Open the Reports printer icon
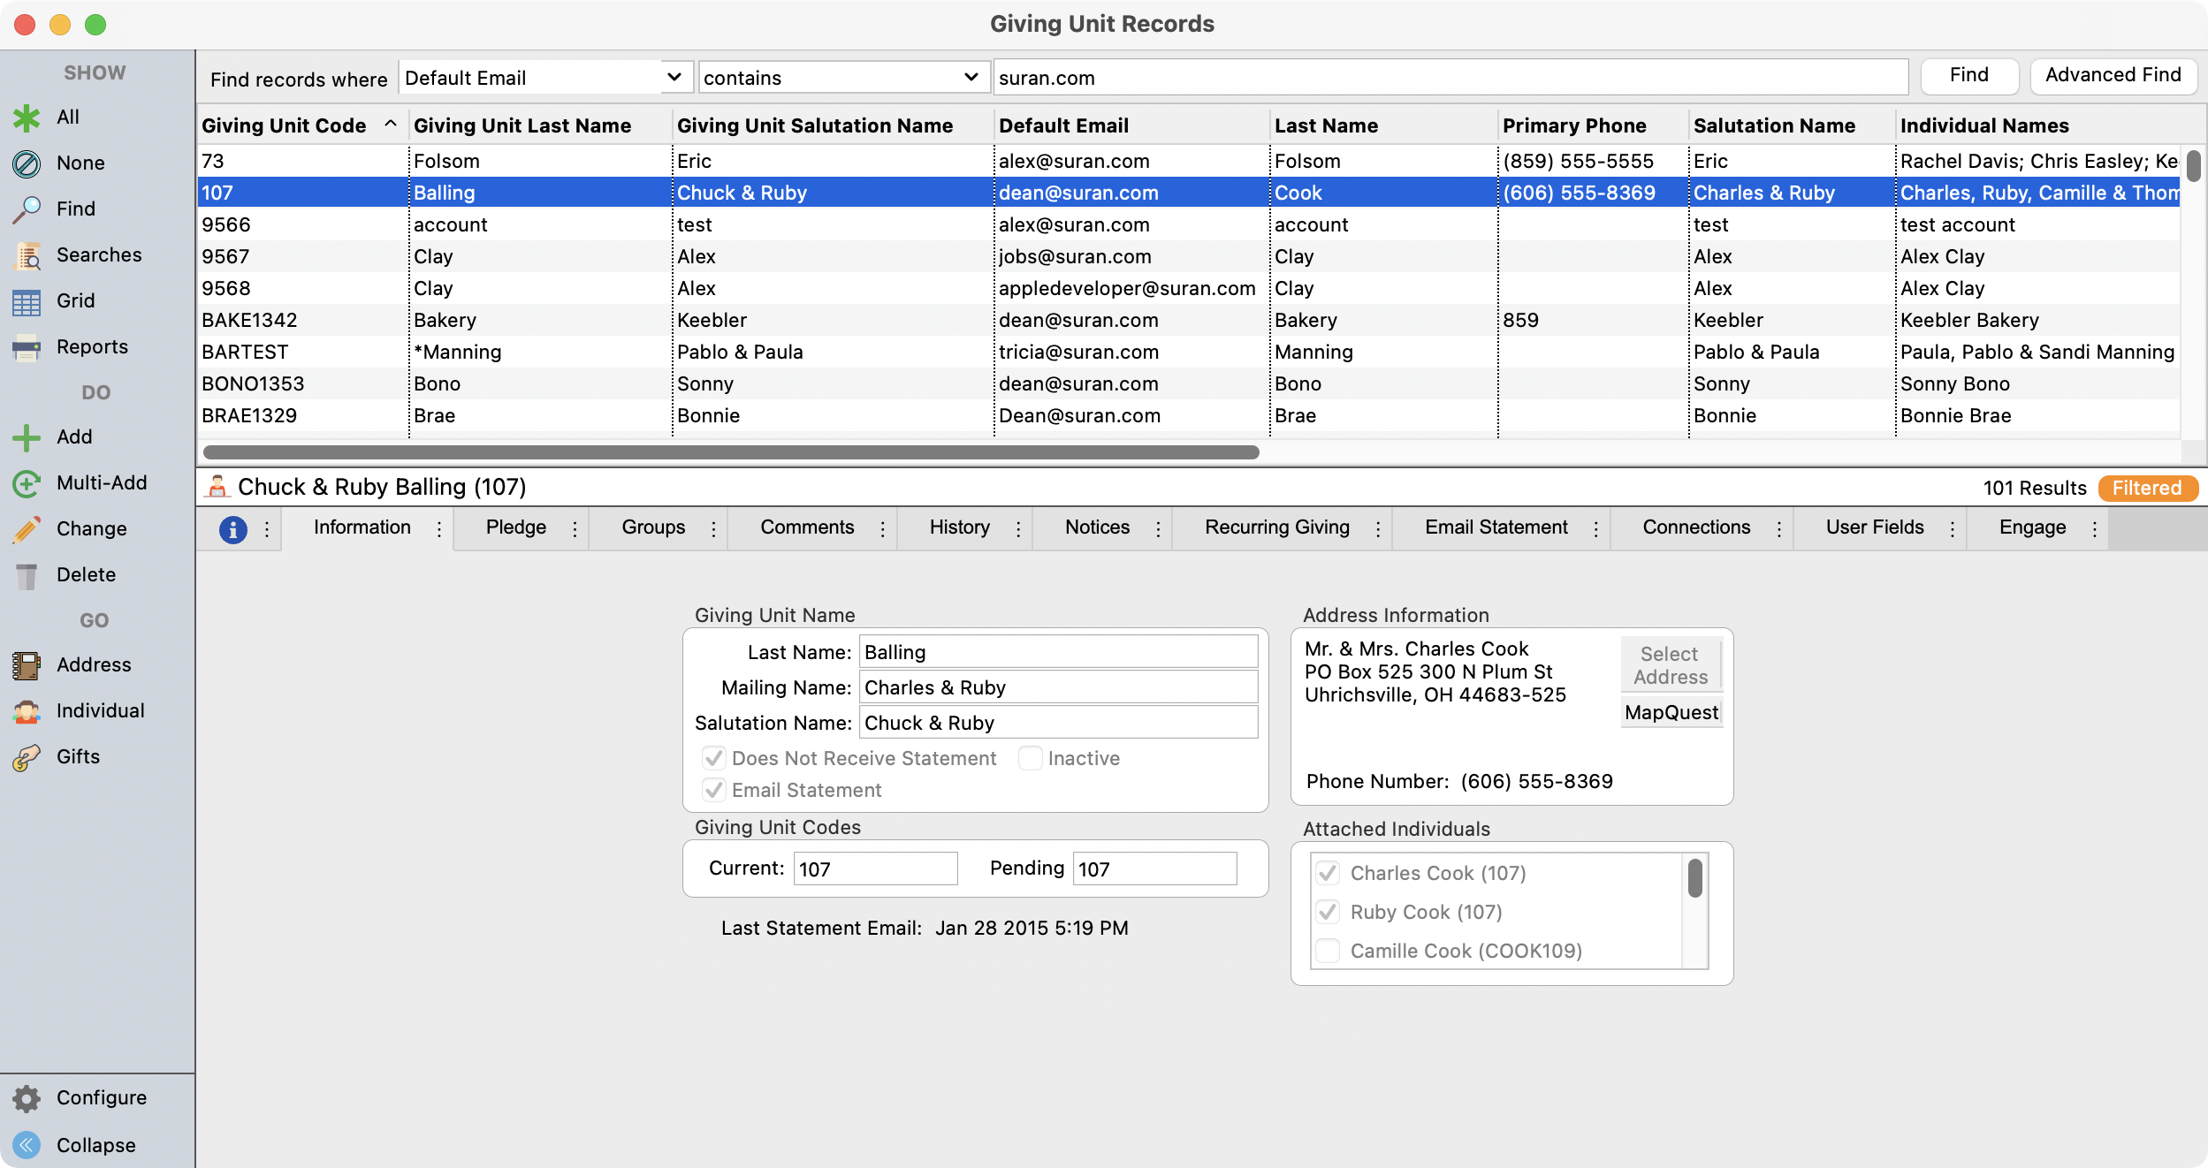 point(27,347)
